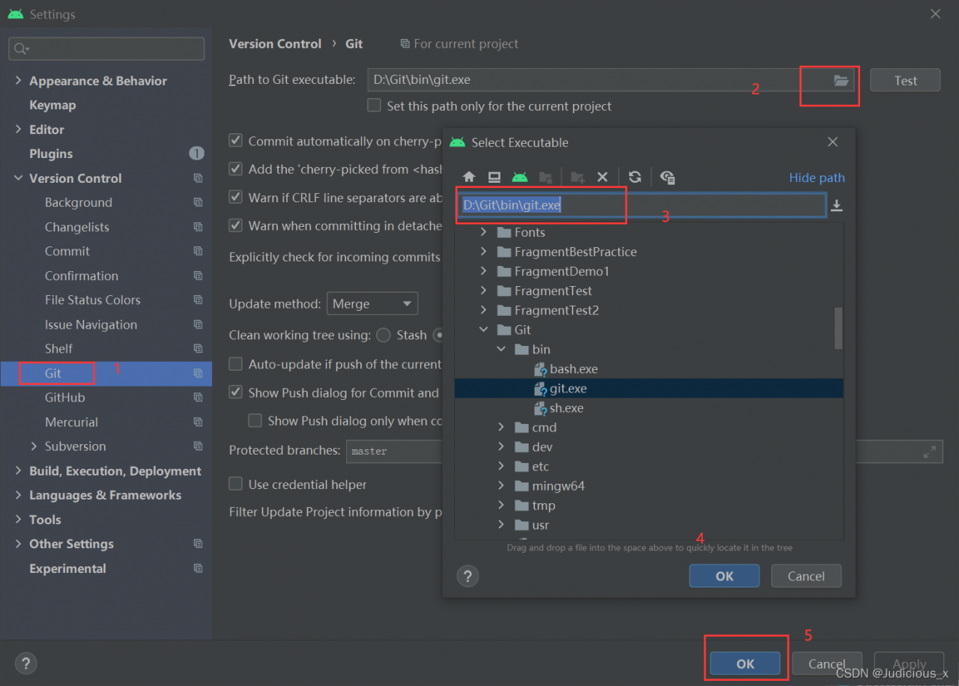Expand the mingw64 folder in file tree
Screen dimensions: 959x686
point(502,486)
